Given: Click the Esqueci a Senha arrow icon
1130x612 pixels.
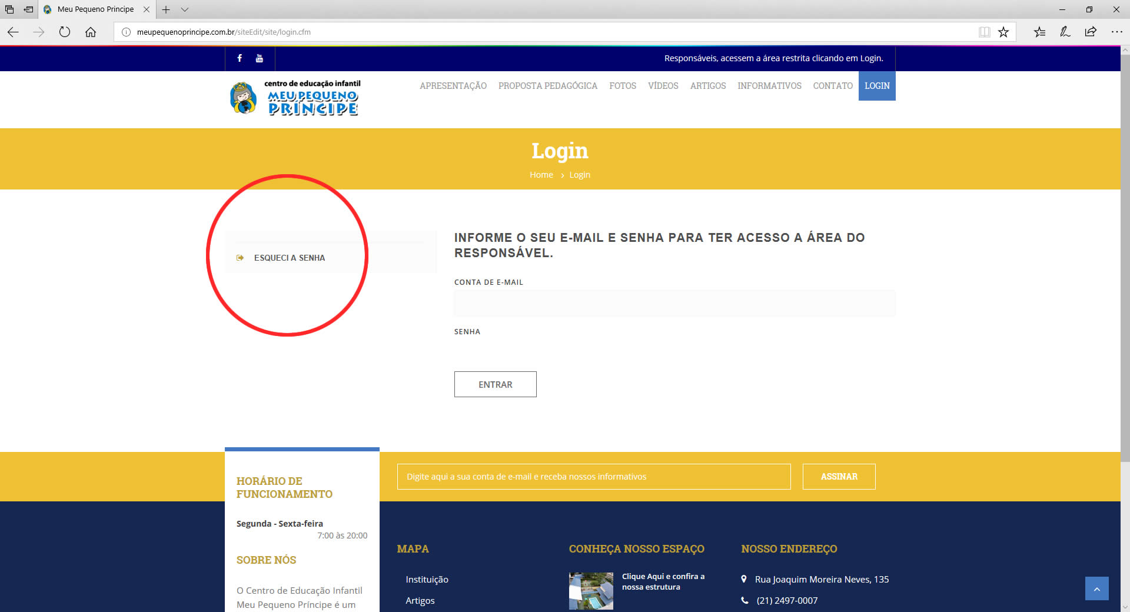Looking at the screenshot, I should [x=240, y=258].
